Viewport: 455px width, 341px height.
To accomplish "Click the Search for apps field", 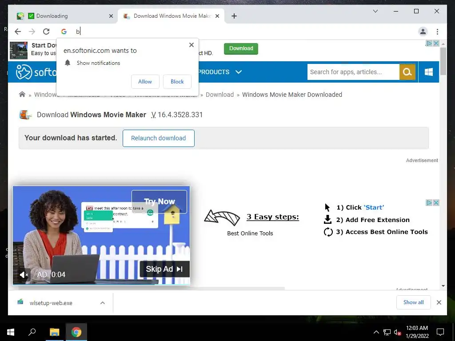I will tap(353, 72).
